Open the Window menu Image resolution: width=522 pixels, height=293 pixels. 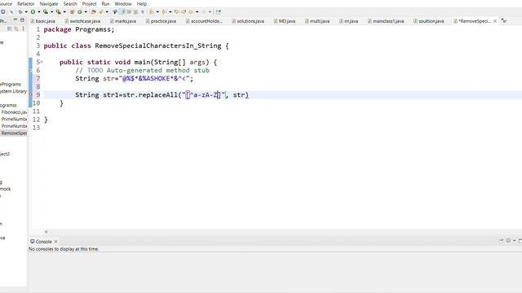tap(123, 3)
